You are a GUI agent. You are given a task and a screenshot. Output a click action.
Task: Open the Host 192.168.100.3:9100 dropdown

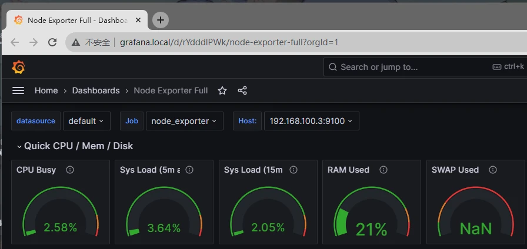[312, 121]
